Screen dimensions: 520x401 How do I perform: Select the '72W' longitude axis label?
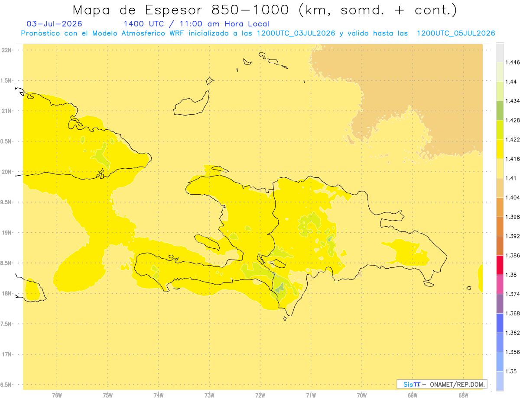point(260,395)
